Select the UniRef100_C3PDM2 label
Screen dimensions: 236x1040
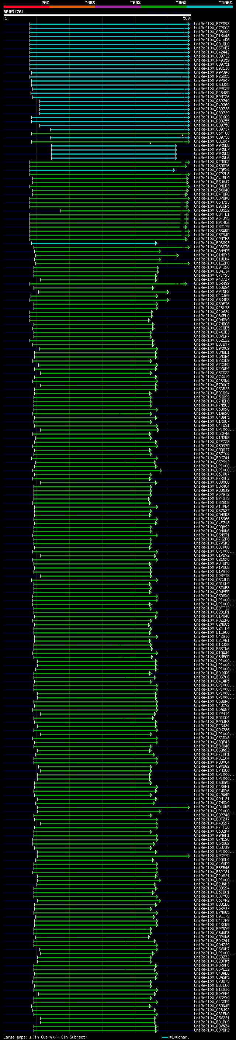(212, 1030)
